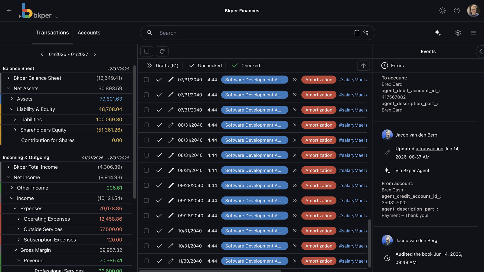Expand the Bkper Total Income group
Image resolution: width=484 pixels, height=272 pixels.
point(8,167)
